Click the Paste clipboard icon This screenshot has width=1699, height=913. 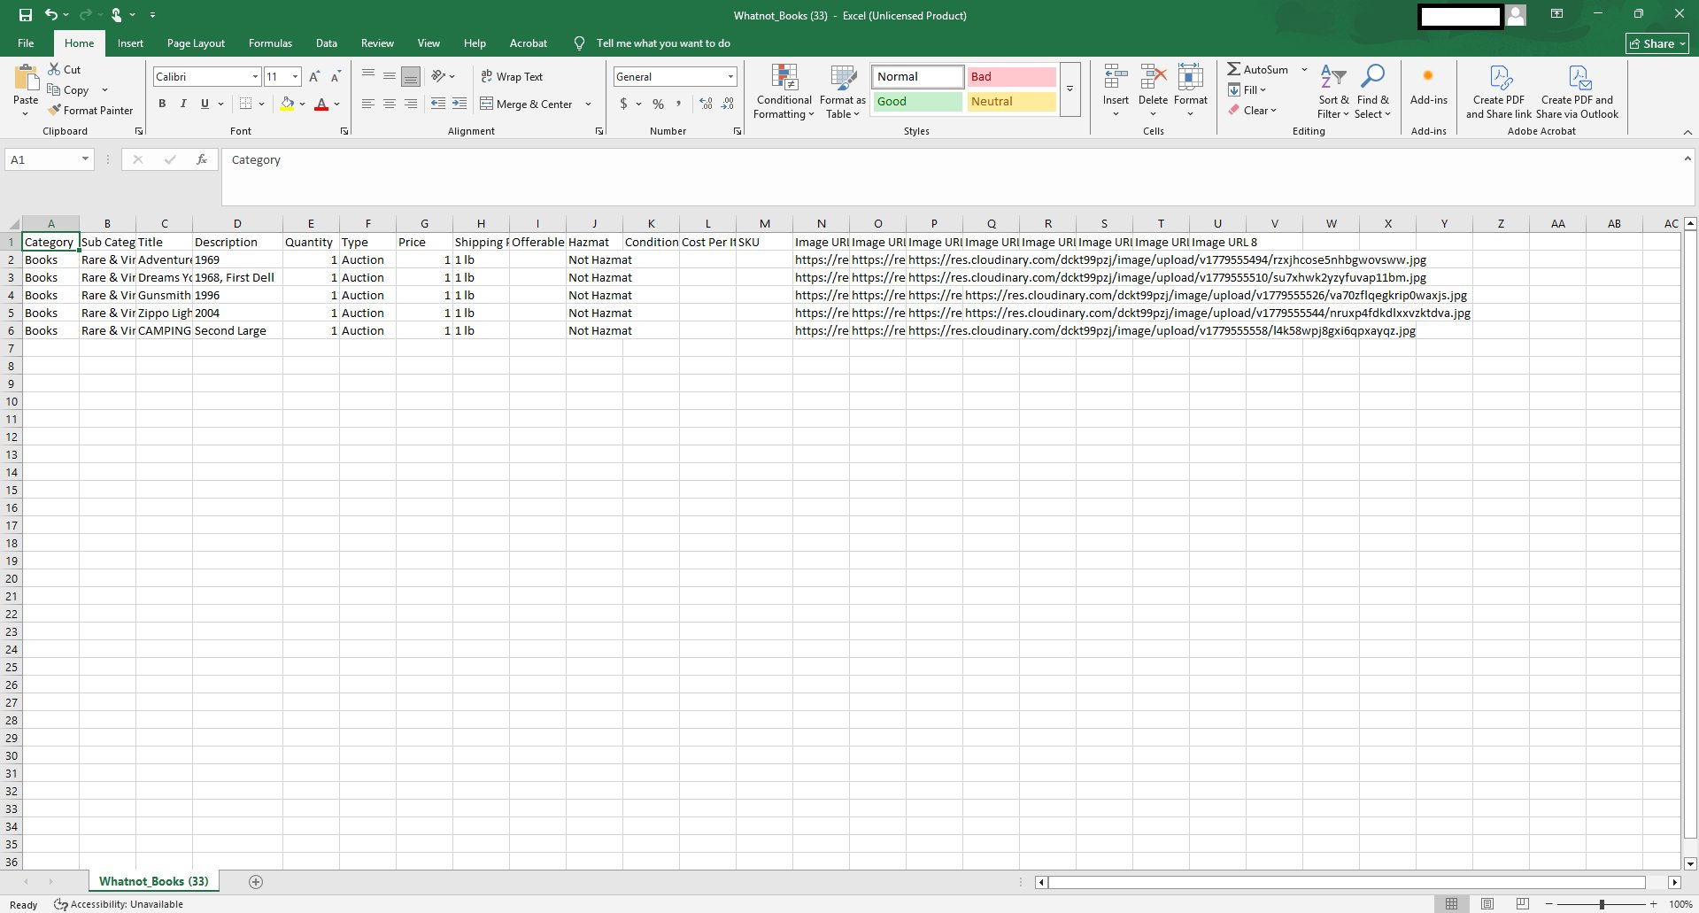coord(26,80)
